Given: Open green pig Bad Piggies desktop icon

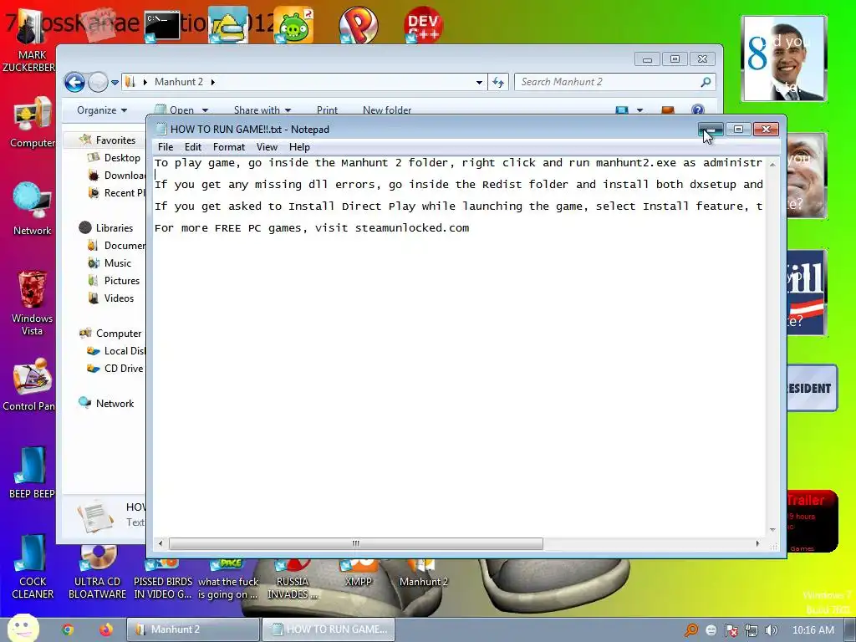Looking at the screenshot, I should (293, 25).
